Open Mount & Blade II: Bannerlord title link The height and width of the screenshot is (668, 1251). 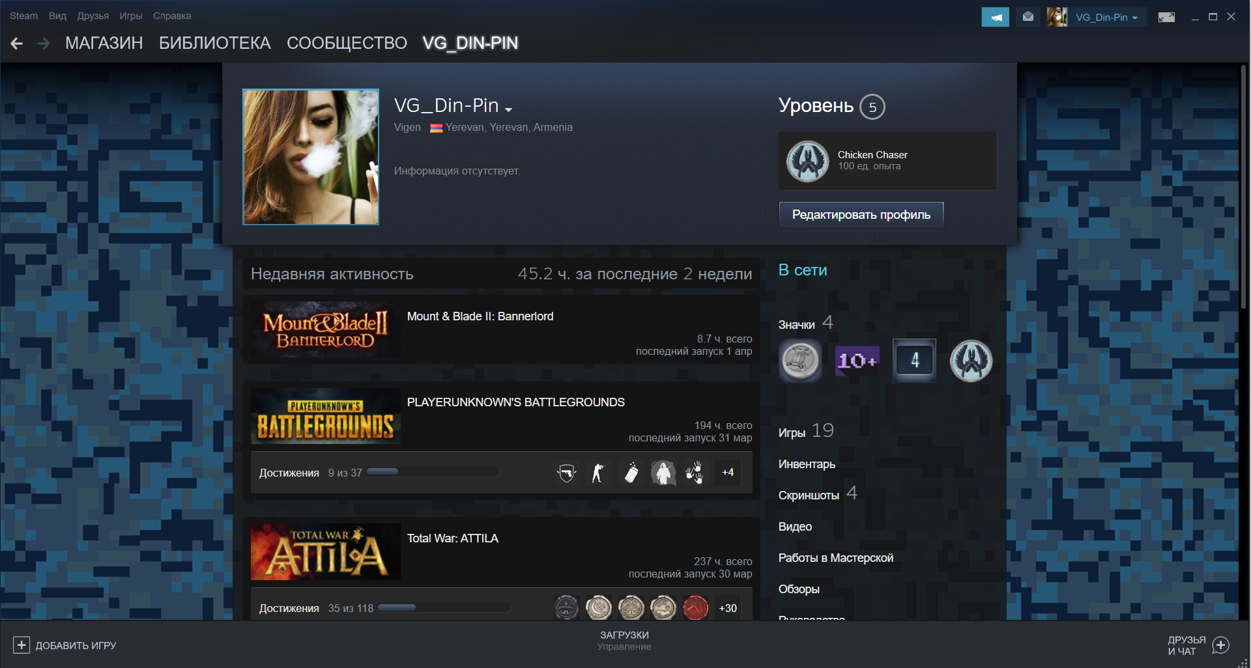coord(480,316)
